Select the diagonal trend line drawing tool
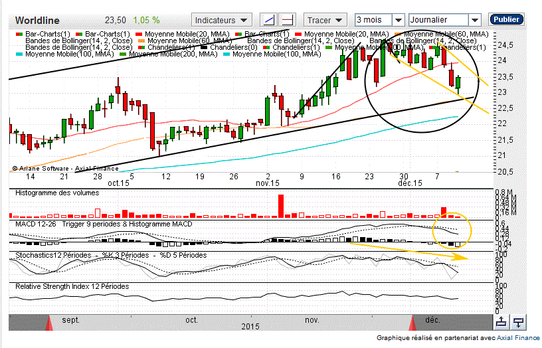This screenshot has width=542, height=348. (x=268, y=20)
